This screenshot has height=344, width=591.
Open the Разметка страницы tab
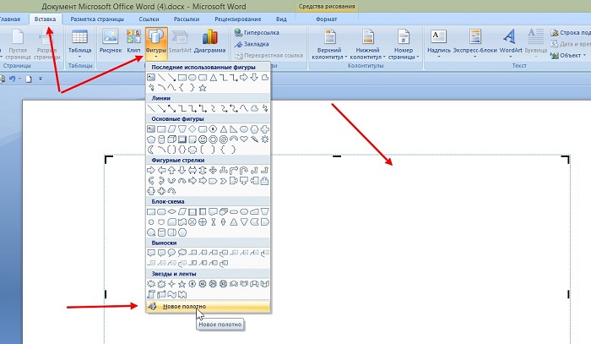tap(97, 19)
